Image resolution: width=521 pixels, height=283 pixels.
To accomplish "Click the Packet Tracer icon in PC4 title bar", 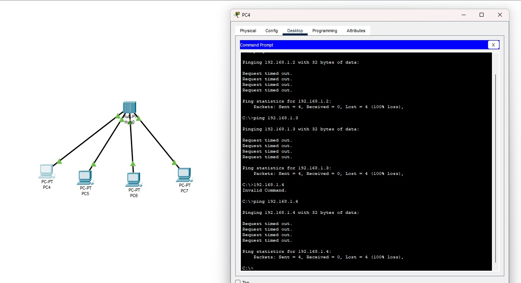I will tap(238, 15).
